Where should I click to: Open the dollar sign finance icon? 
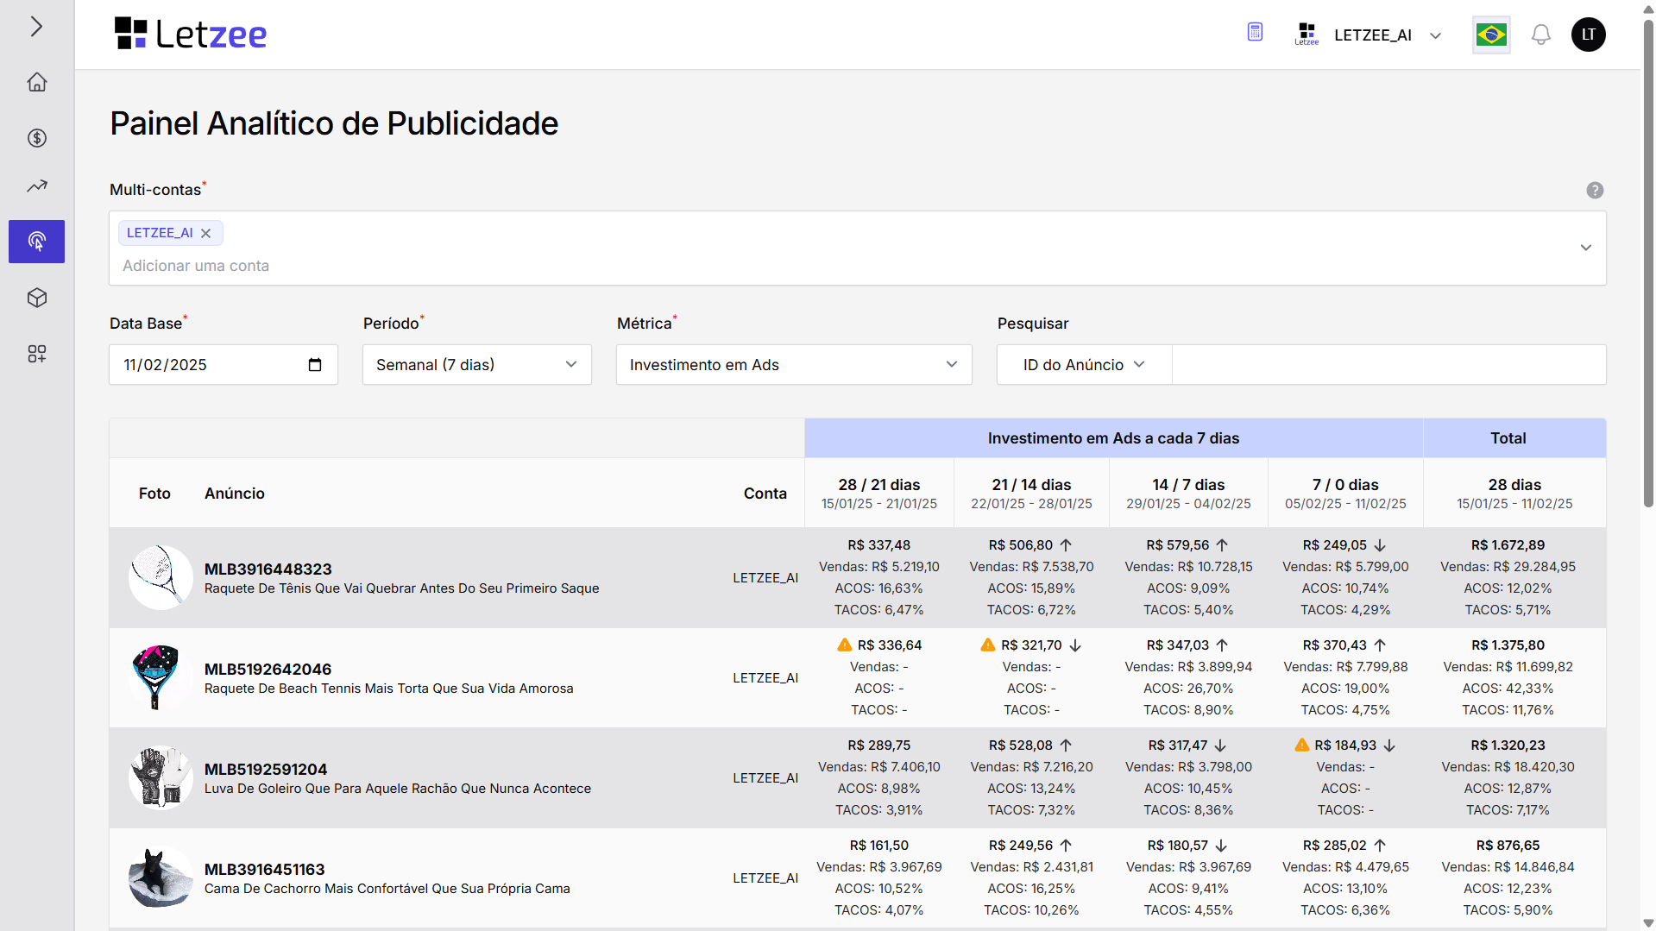click(36, 138)
